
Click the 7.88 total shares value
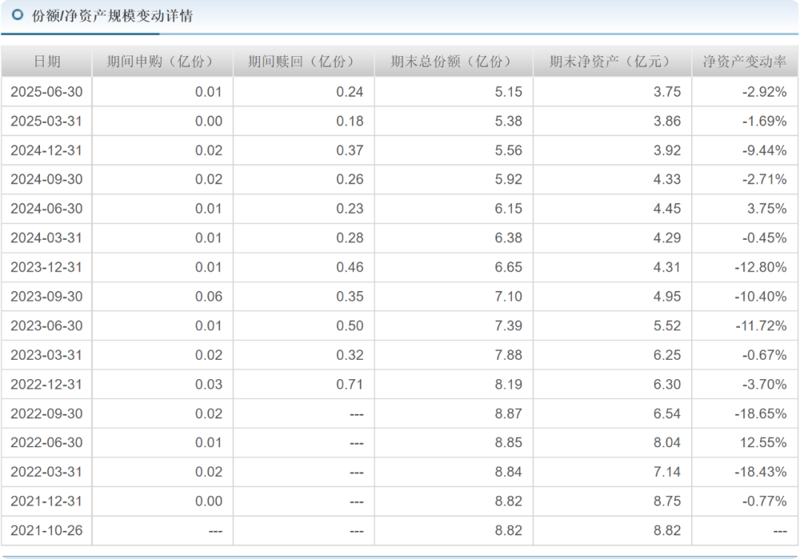click(508, 355)
